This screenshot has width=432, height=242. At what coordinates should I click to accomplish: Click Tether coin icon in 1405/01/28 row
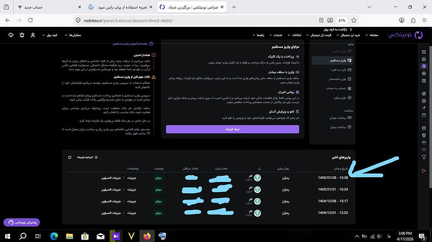pyautogui.click(x=257, y=178)
